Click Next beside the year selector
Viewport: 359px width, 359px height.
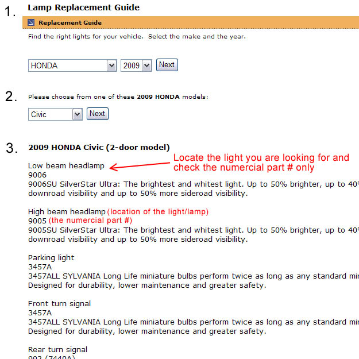(x=167, y=65)
